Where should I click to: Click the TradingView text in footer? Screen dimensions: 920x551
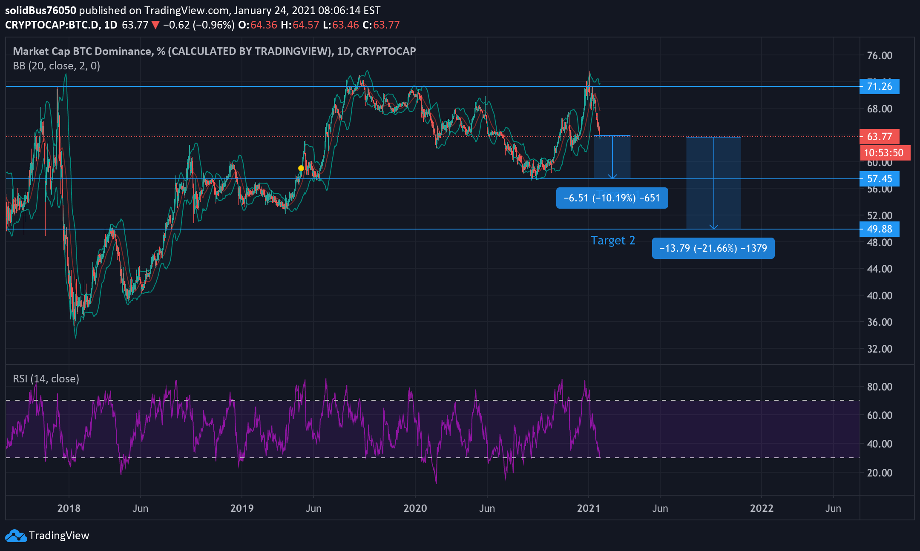[59, 536]
